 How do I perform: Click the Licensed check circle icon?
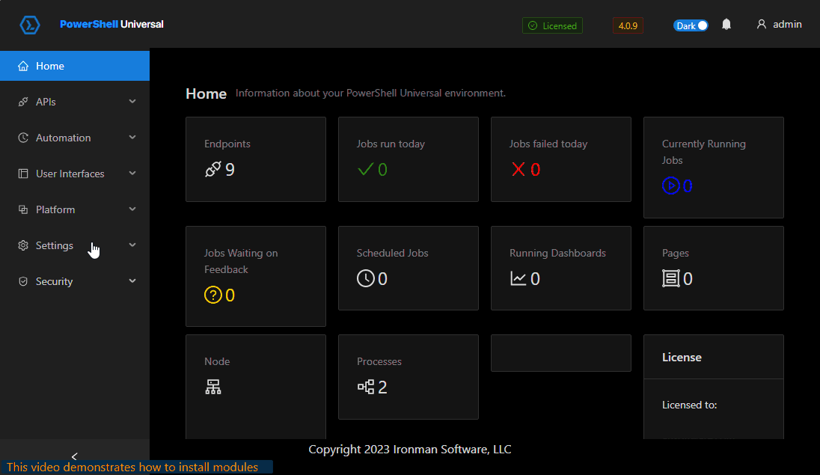click(533, 25)
